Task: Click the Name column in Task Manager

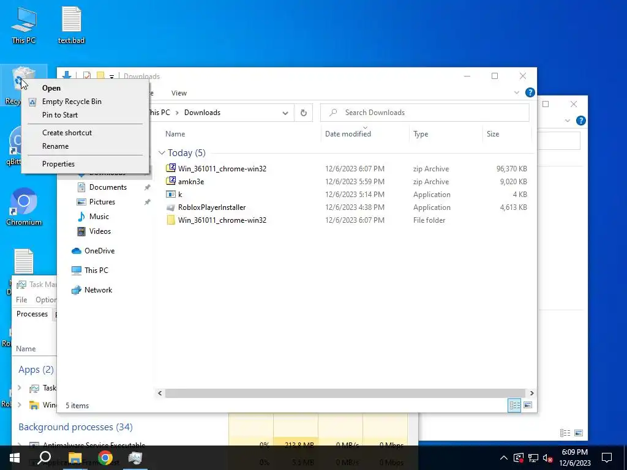Action: pos(26,349)
